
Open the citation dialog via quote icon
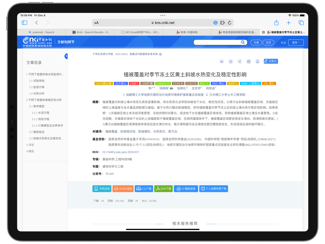pos(222,61)
